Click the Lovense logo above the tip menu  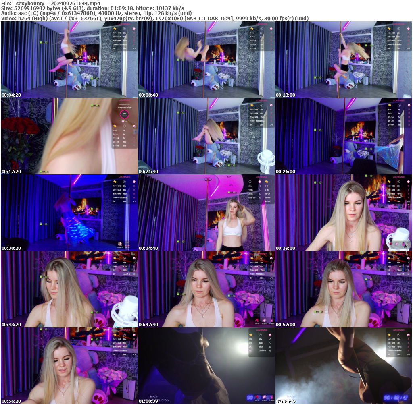125,100
